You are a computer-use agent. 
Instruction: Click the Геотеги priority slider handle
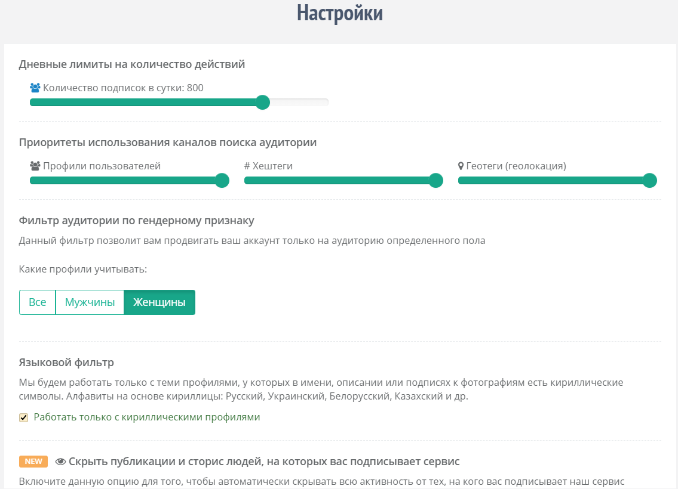(650, 181)
